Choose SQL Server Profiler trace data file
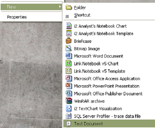Screen dimensions: 155x128 pos(107,116)
